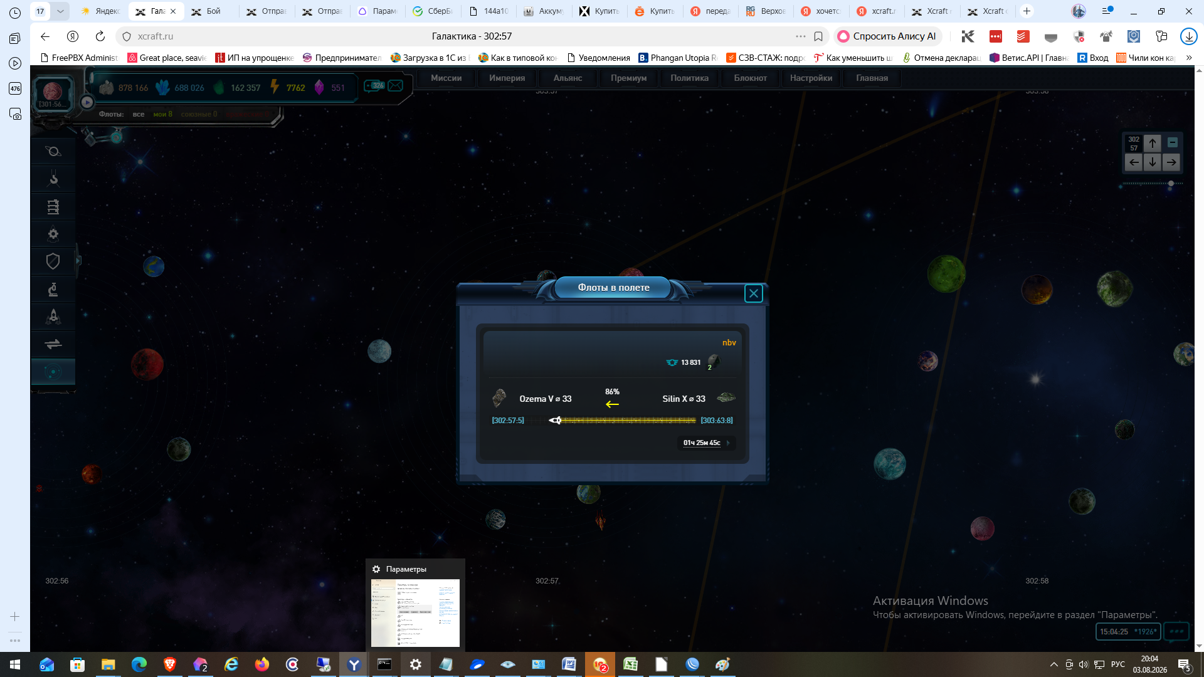This screenshot has width=1204, height=677.
Task: Click the Параметры window preview thumbnail
Action: point(415,612)
